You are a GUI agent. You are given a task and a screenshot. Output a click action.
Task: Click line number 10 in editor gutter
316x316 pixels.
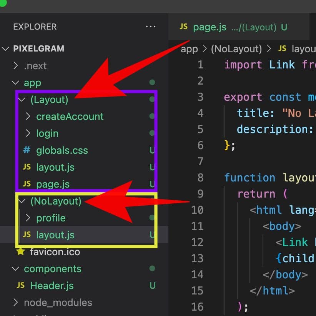click(197, 210)
